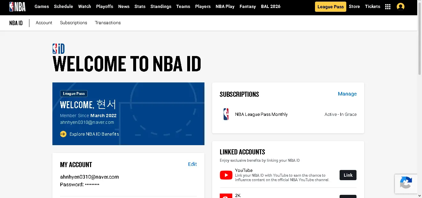This screenshot has height=198, width=422.
Task: Click the NBA ID logo above the welcome heading
Action: click(58, 49)
